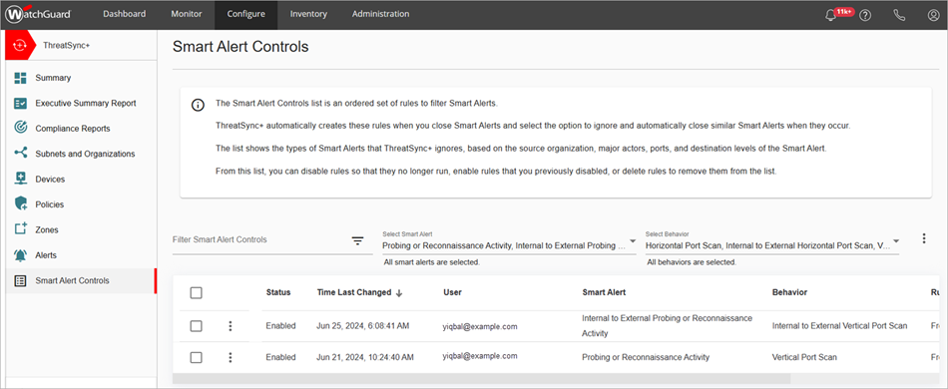This screenshot has height=389, width=948.
Task: Click the Devices sidebar icon
Action: click(21, 180)
